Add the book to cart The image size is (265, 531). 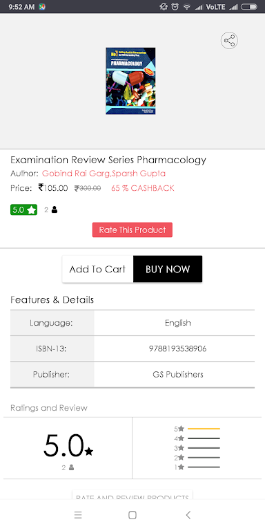[x=97, y=269]
